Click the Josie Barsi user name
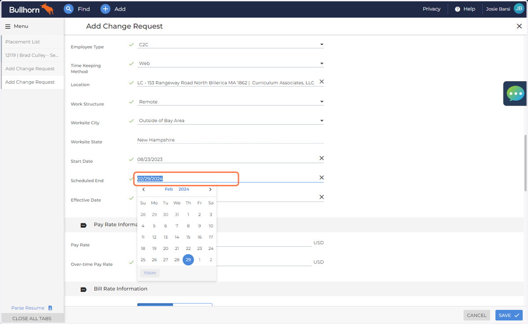Viewport: 528px width, 324px height. [x=498, y=9]
